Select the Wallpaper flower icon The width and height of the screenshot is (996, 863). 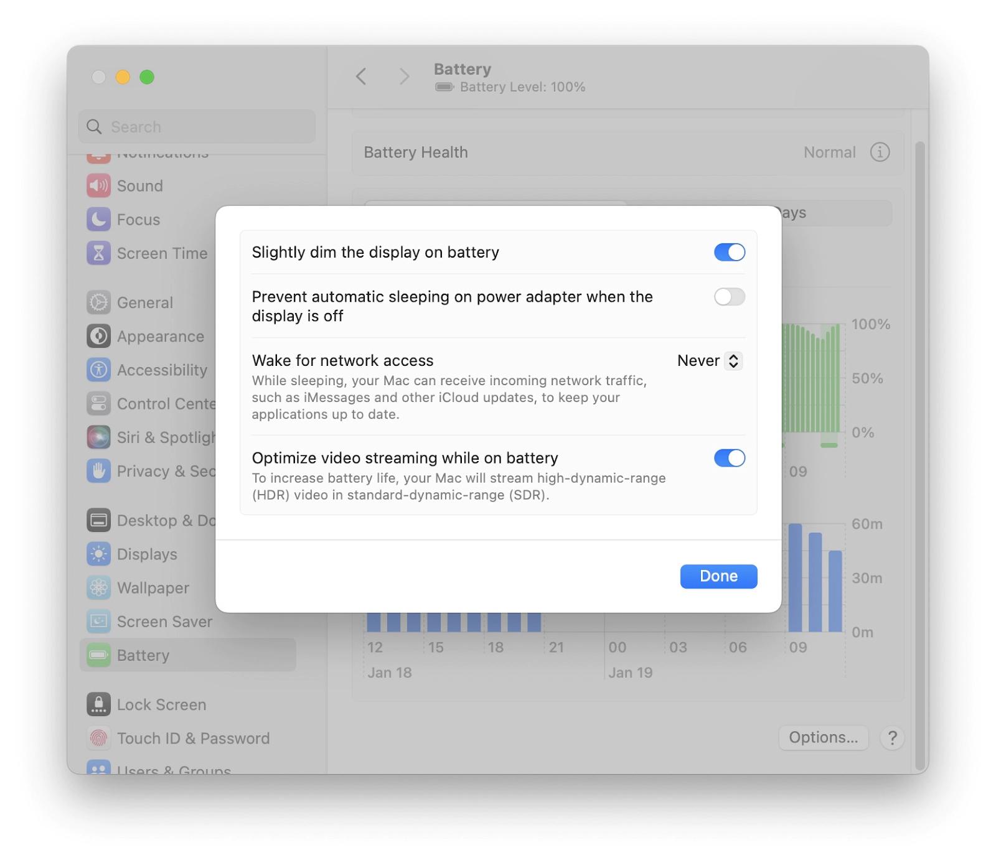(98, 587)
